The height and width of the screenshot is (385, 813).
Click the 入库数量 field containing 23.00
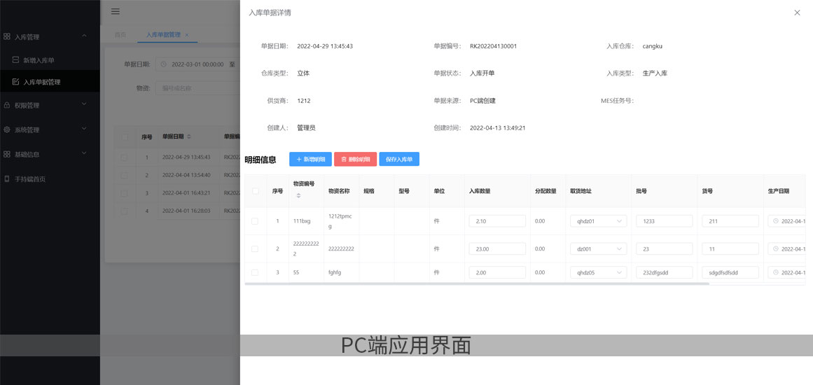497,248
